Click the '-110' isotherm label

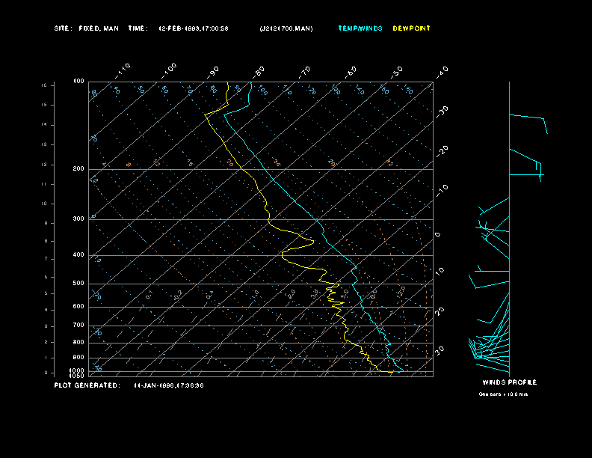(x=123, y=71)
